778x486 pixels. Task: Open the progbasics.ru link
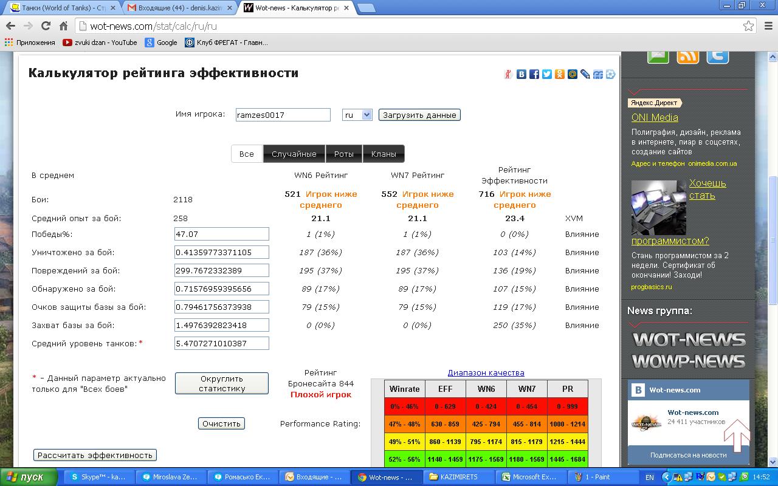pyautogui.click(x=652, y=287)
